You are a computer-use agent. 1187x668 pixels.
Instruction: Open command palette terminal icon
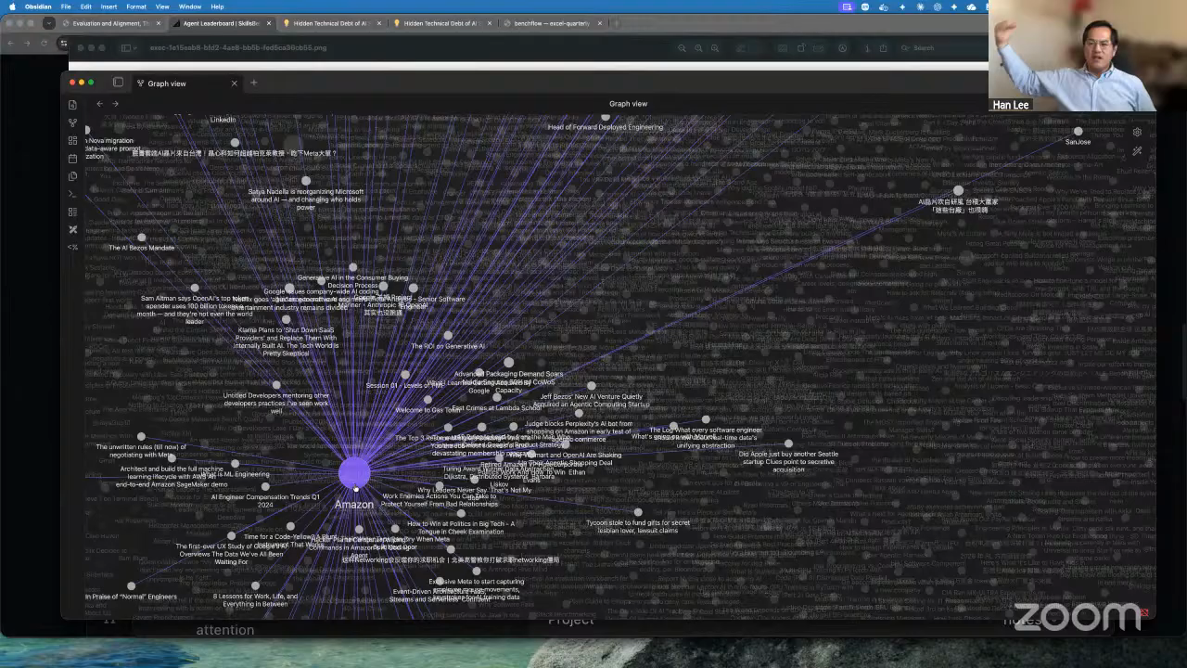click(x=73, y=194)
